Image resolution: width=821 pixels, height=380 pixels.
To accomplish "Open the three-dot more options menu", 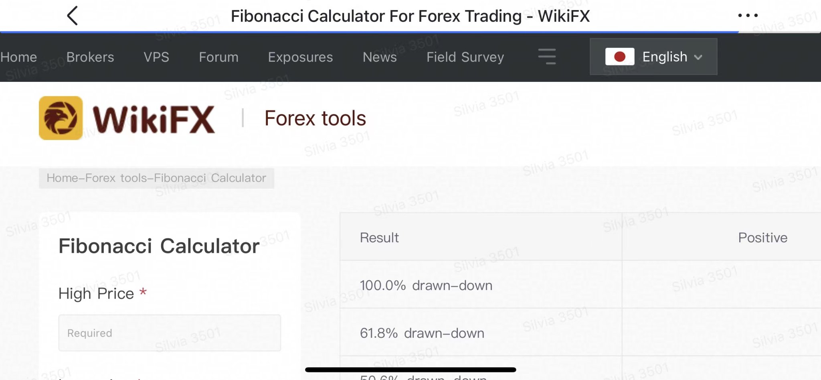I will pyautogui.click(x=748, y=16).
